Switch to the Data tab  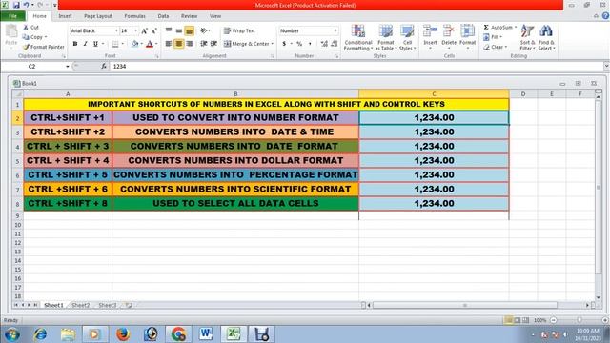pos(163,16)
